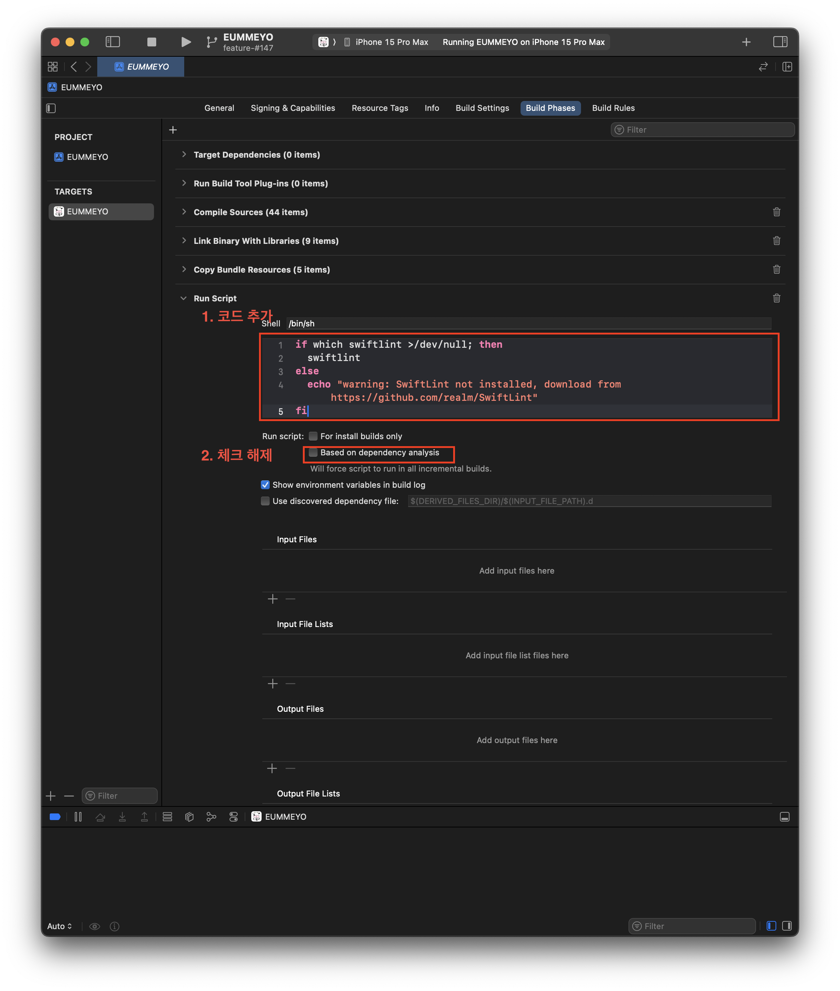Show the variables view pane

coord(771,925)
